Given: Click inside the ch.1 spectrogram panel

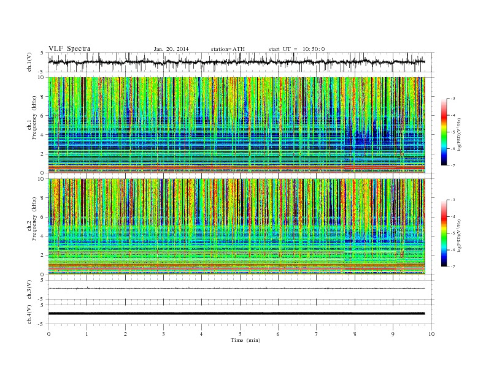Looking at the screenshot, I should (236, 125).
